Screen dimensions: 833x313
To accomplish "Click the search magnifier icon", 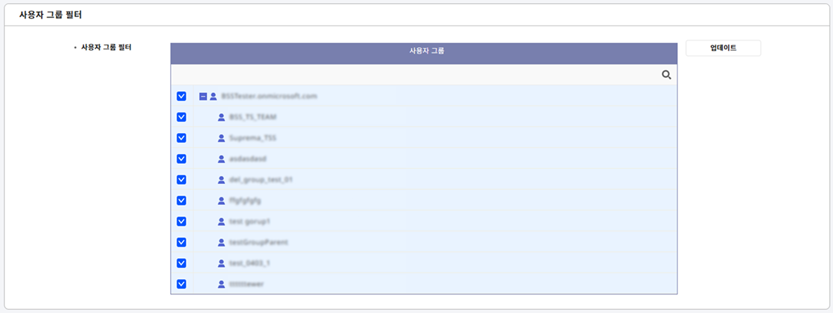I will pos(666,75).
